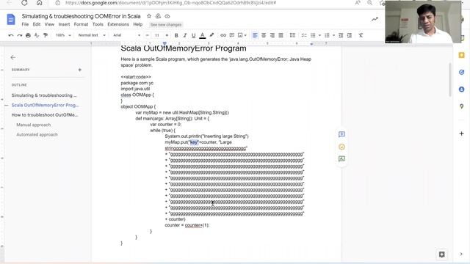Add a comment using the toolbar icon
This screenshot has width=470, height=264.
(232, 35)
